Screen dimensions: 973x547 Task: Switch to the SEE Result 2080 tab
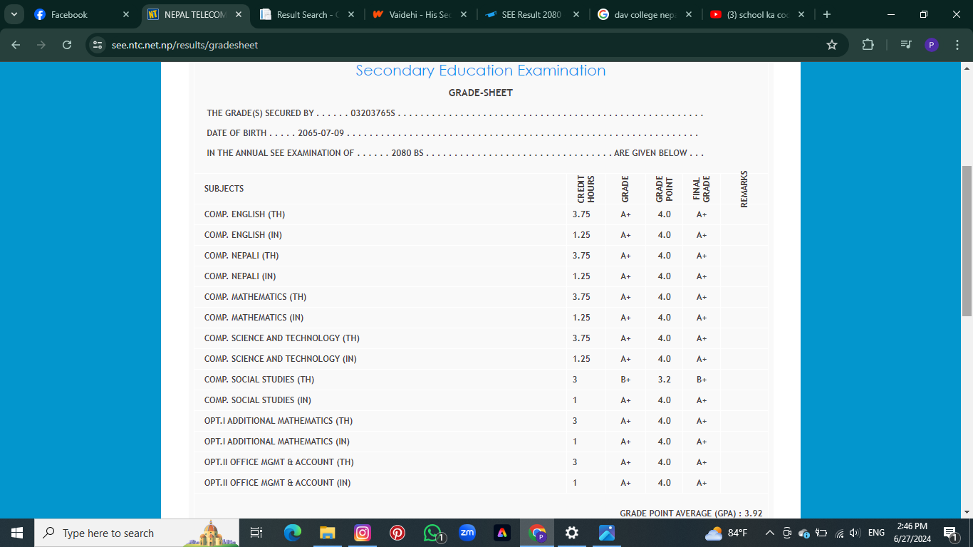[531, 14]
